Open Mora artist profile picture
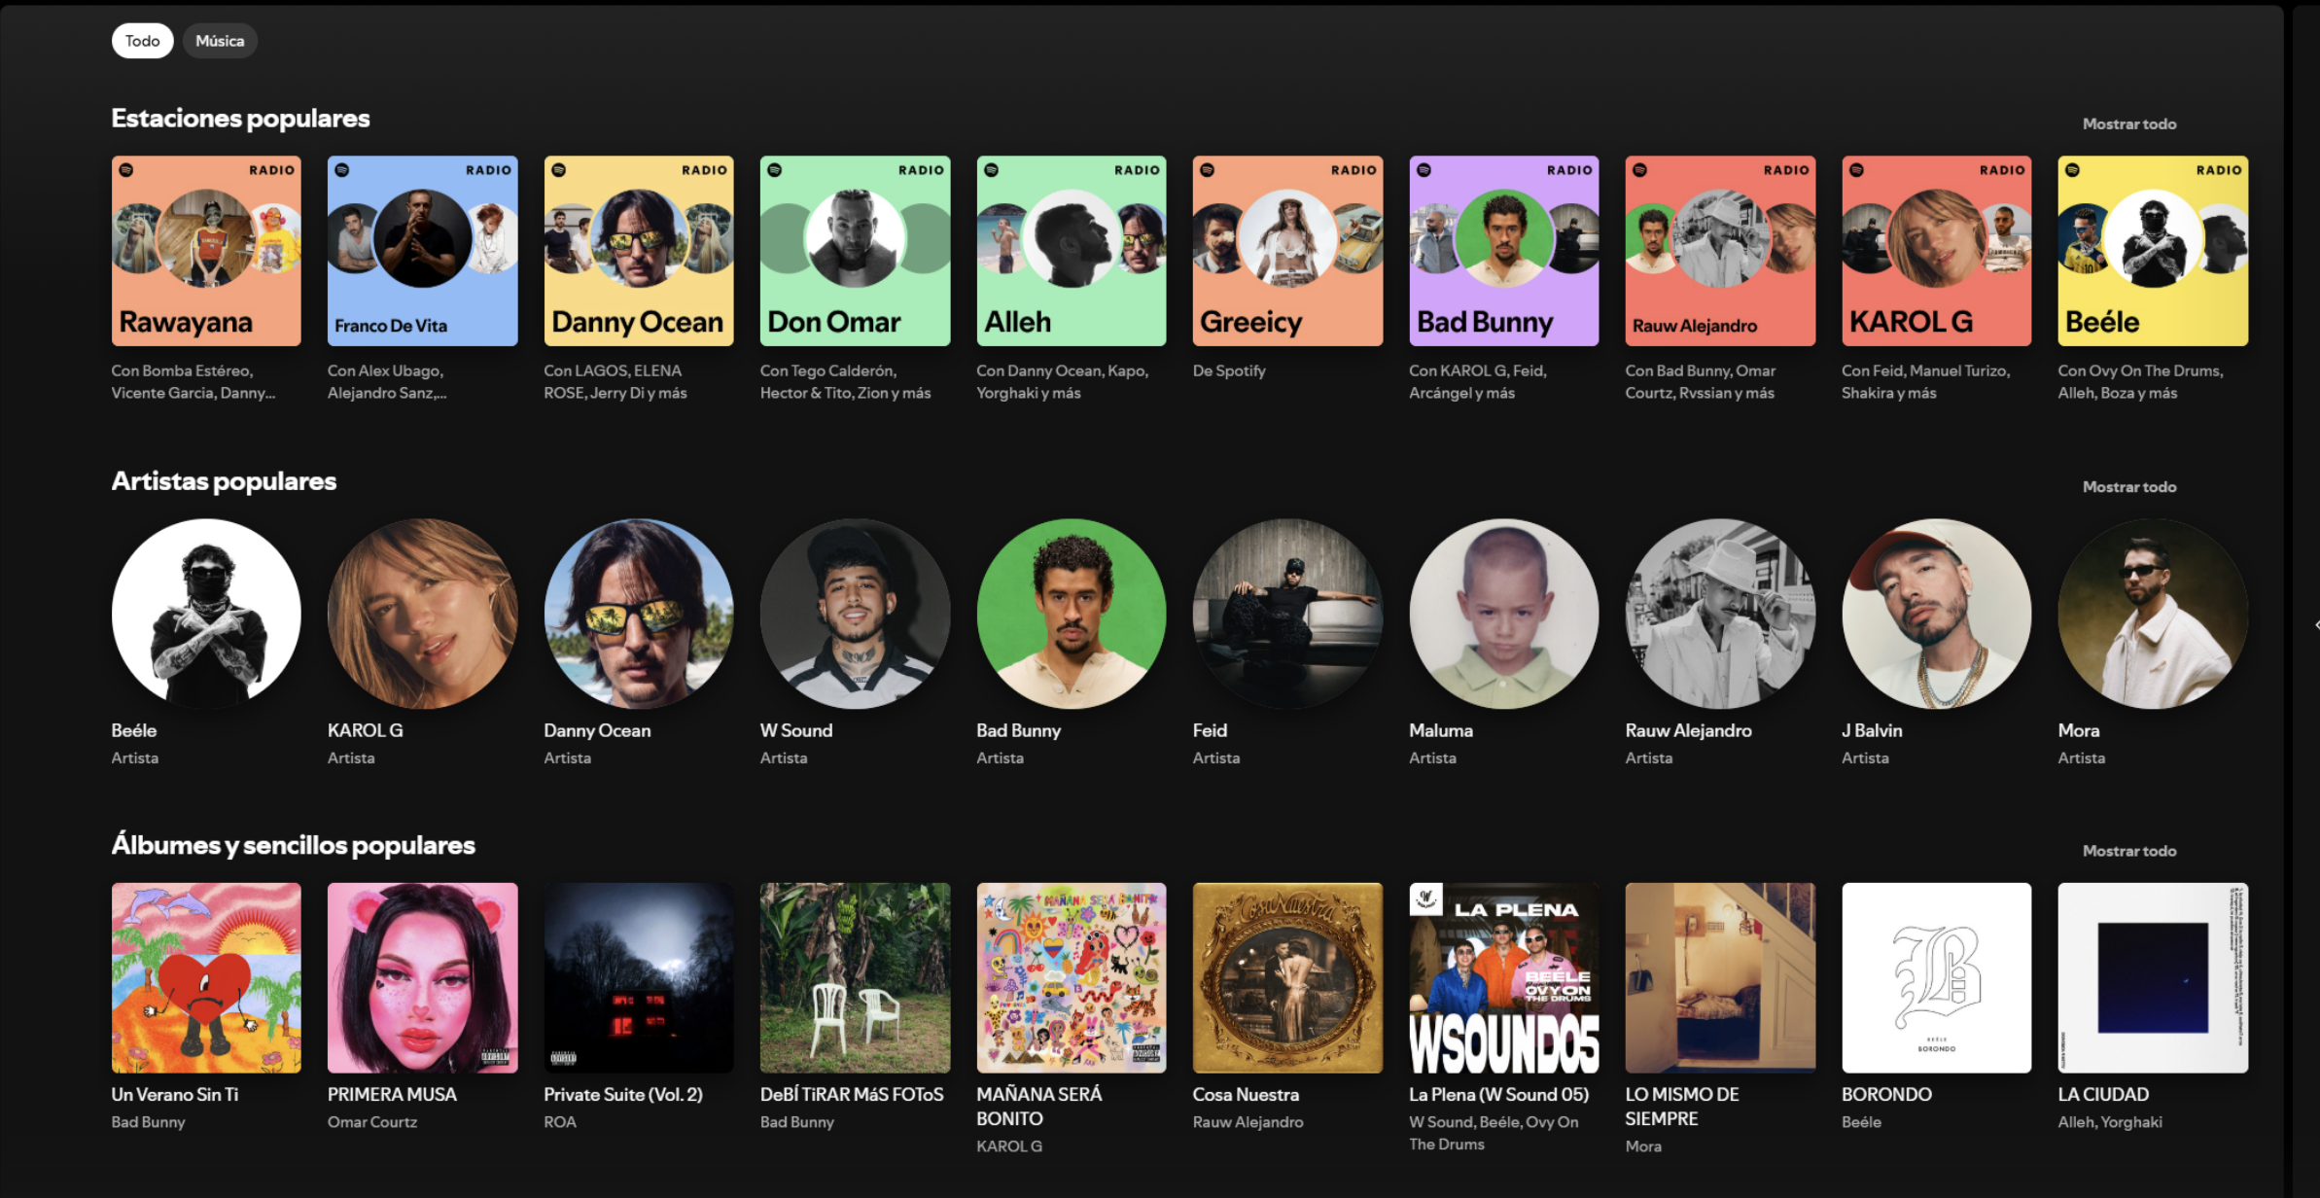 point(2153,614)
